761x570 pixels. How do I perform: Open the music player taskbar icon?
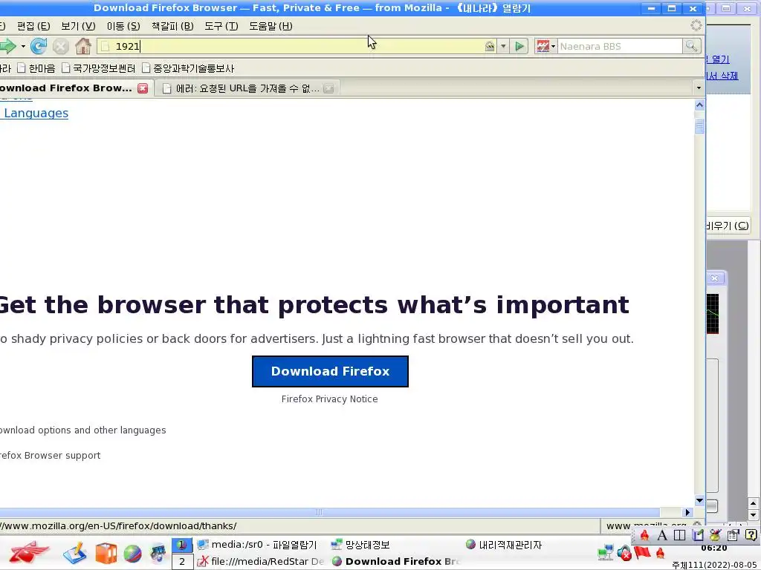[158, 554]
